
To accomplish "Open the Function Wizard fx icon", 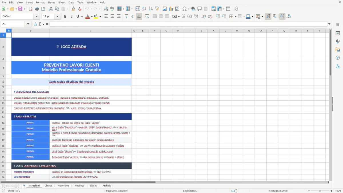I will coord(35,24).
